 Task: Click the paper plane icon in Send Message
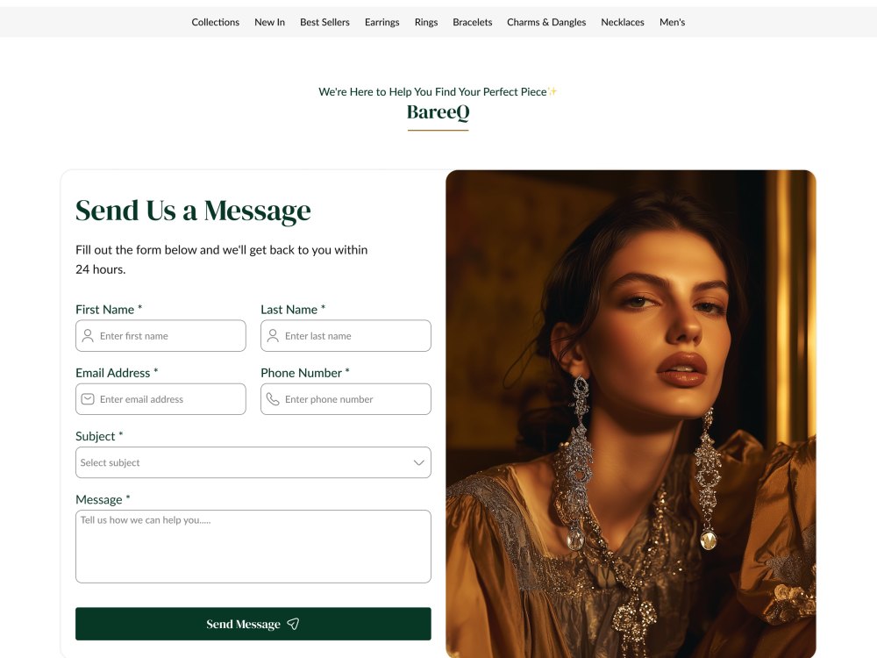pos(293,624)
